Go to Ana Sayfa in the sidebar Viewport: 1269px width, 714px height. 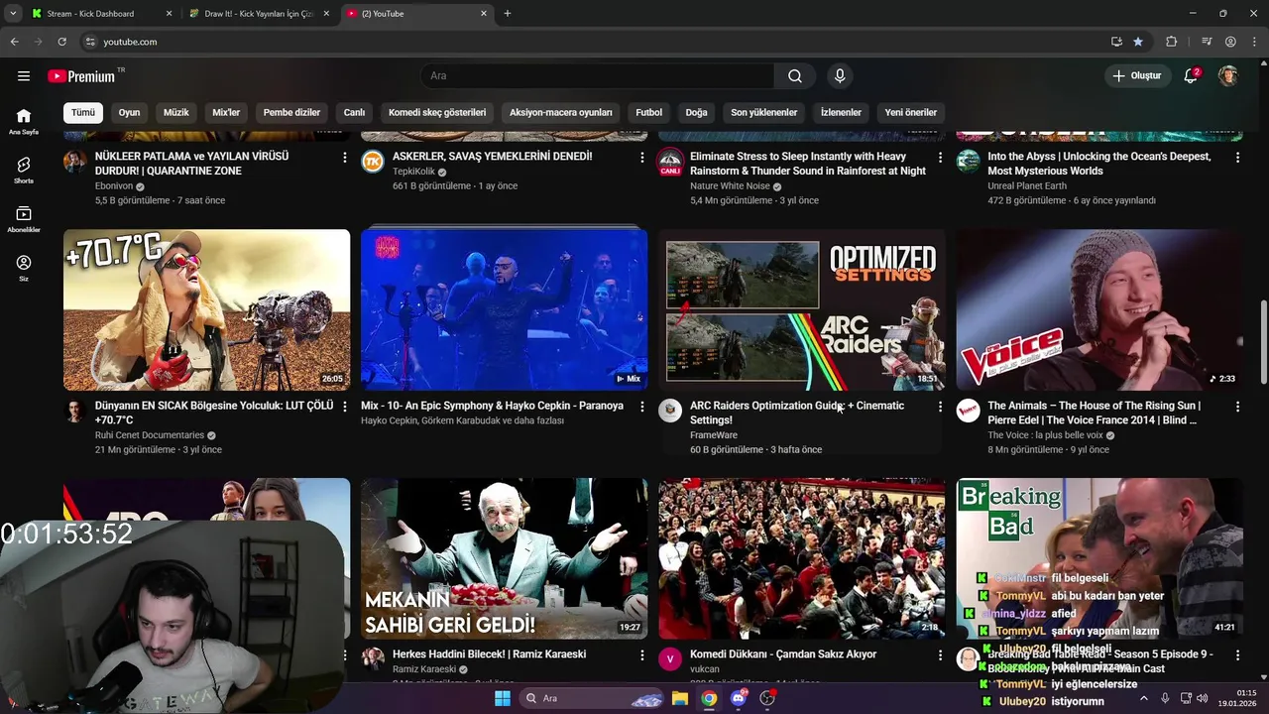(x=24, y=121)
